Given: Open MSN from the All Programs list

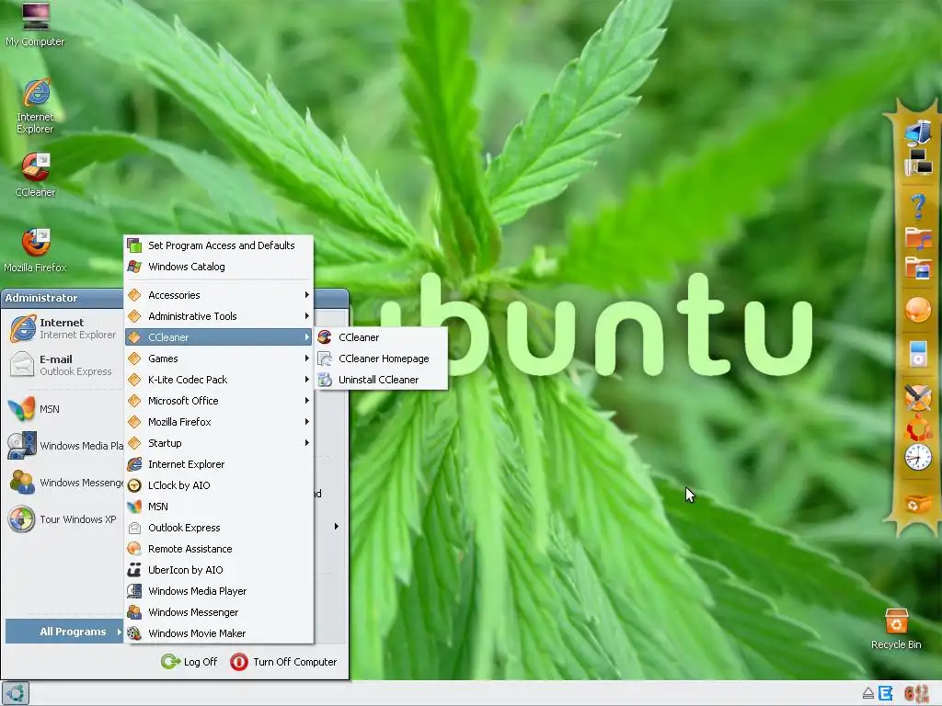Looking at the screenshot, I should 219,507.
